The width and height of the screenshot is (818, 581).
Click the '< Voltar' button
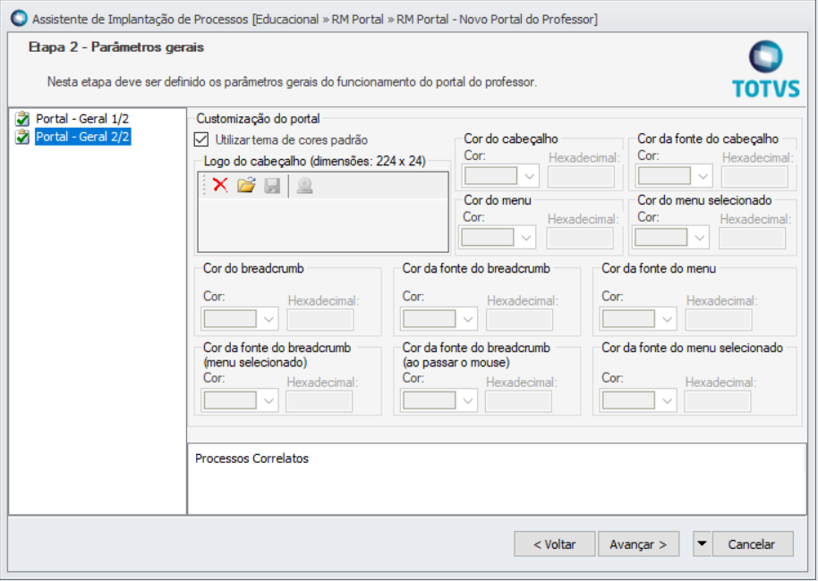coord(555,543)
